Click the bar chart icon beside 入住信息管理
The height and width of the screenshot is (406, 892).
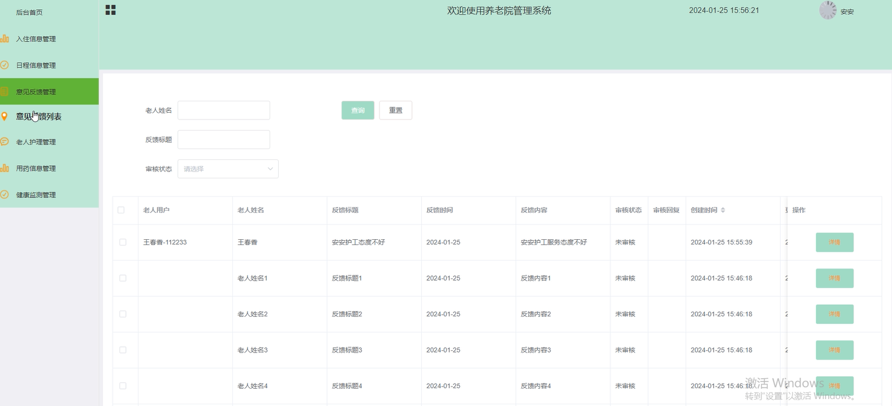coord(5,39)
